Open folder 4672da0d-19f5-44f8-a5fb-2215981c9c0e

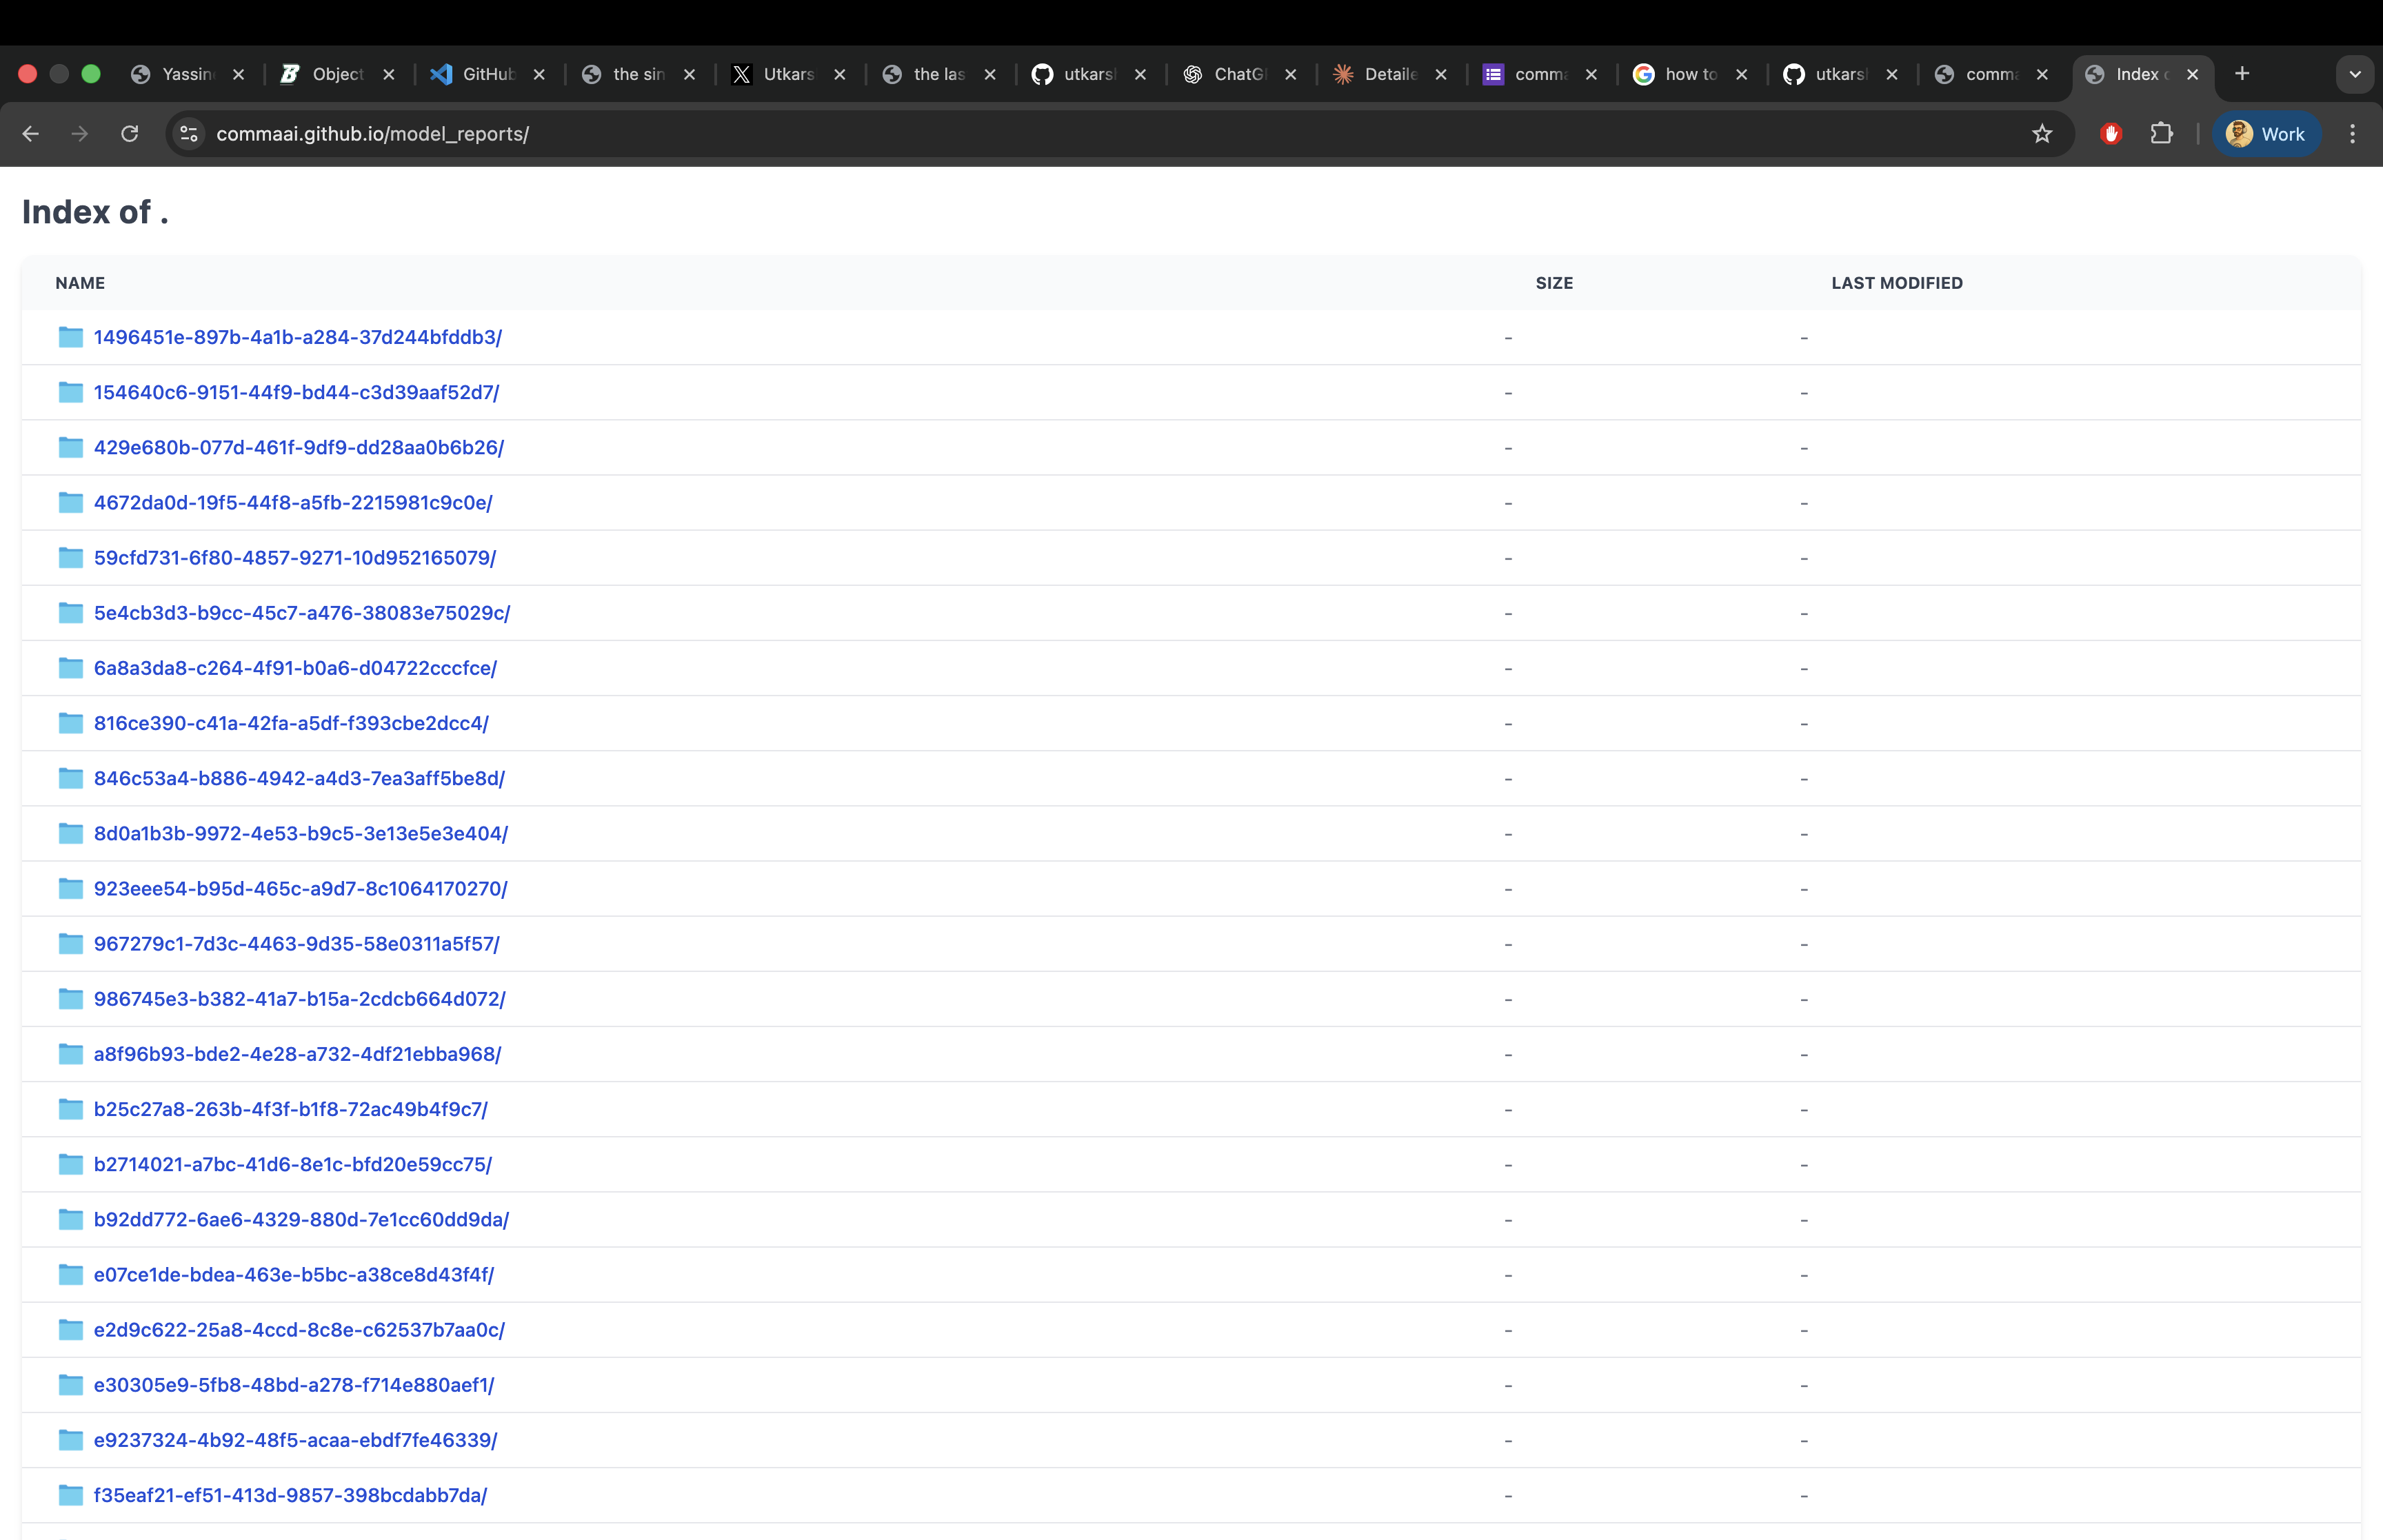(x=293, y=502)
